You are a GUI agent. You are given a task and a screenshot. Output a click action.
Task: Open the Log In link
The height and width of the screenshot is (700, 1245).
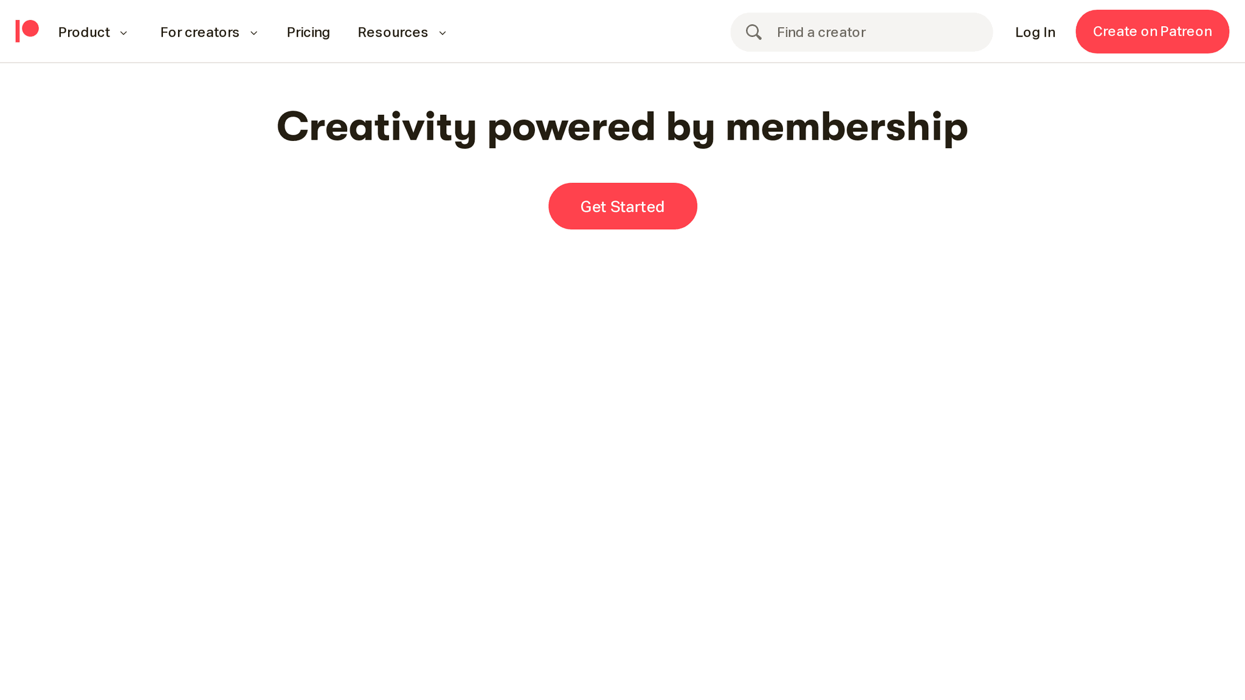(x=1035, y=32)
